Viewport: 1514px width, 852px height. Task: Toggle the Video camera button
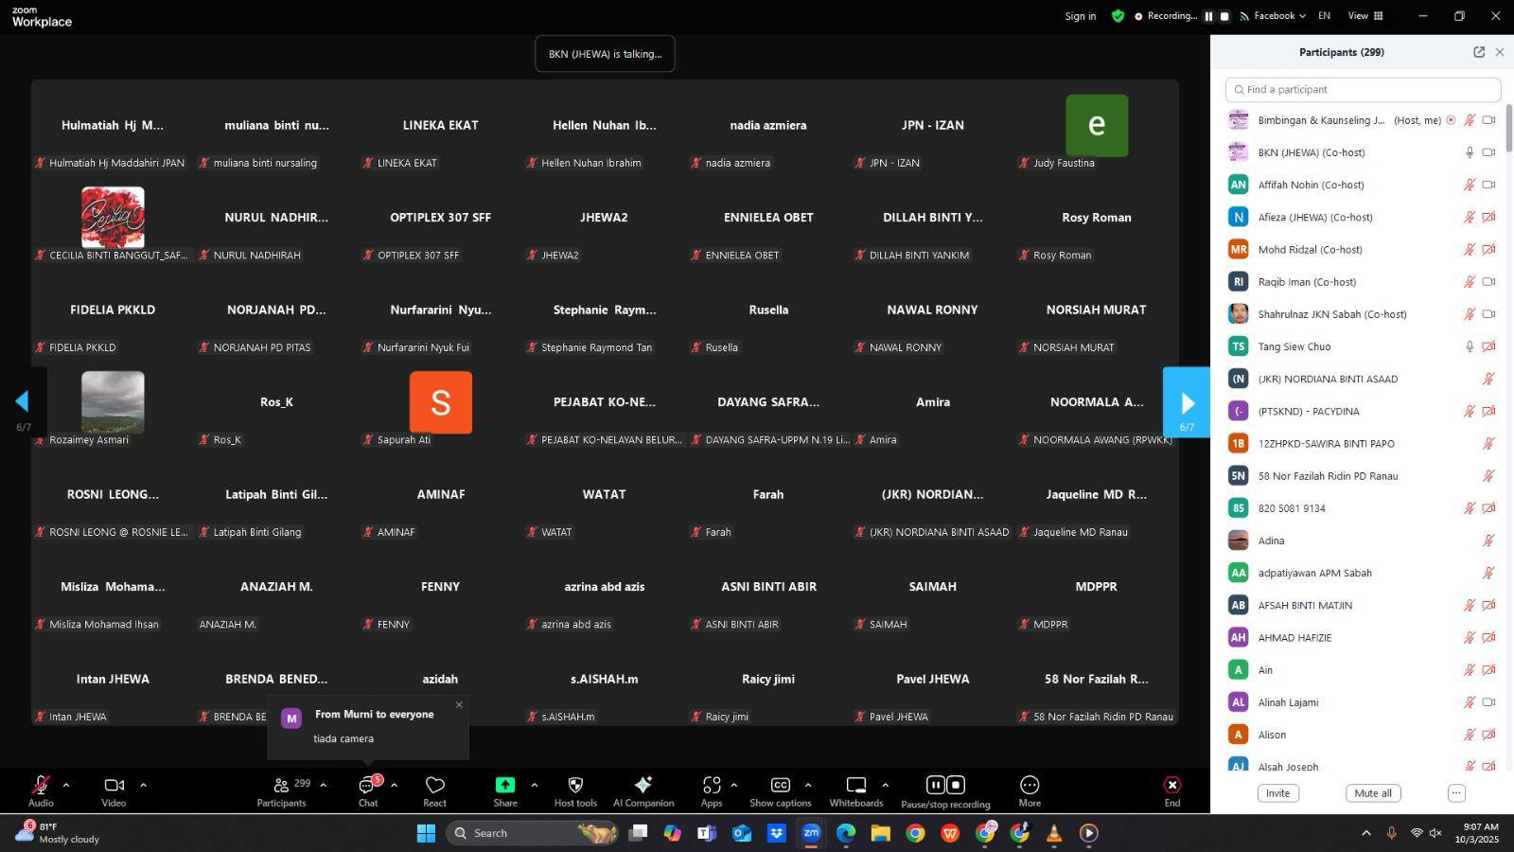coord(114,790)
